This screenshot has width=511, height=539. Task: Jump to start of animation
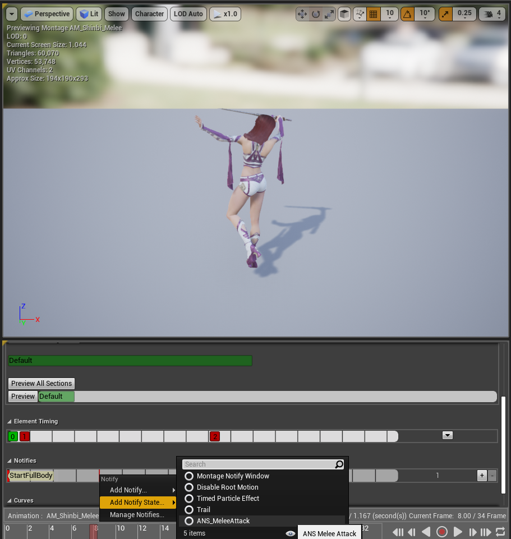[398, 532]
